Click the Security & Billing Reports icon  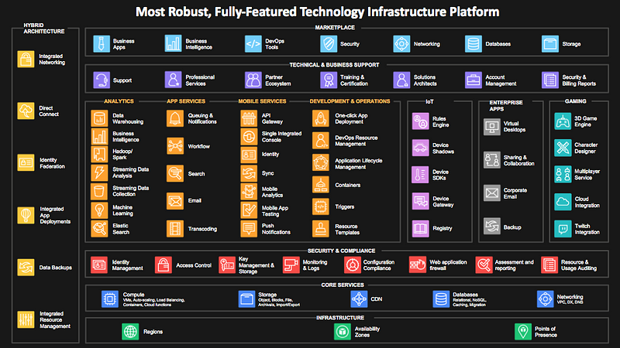[x=550, y=80]
